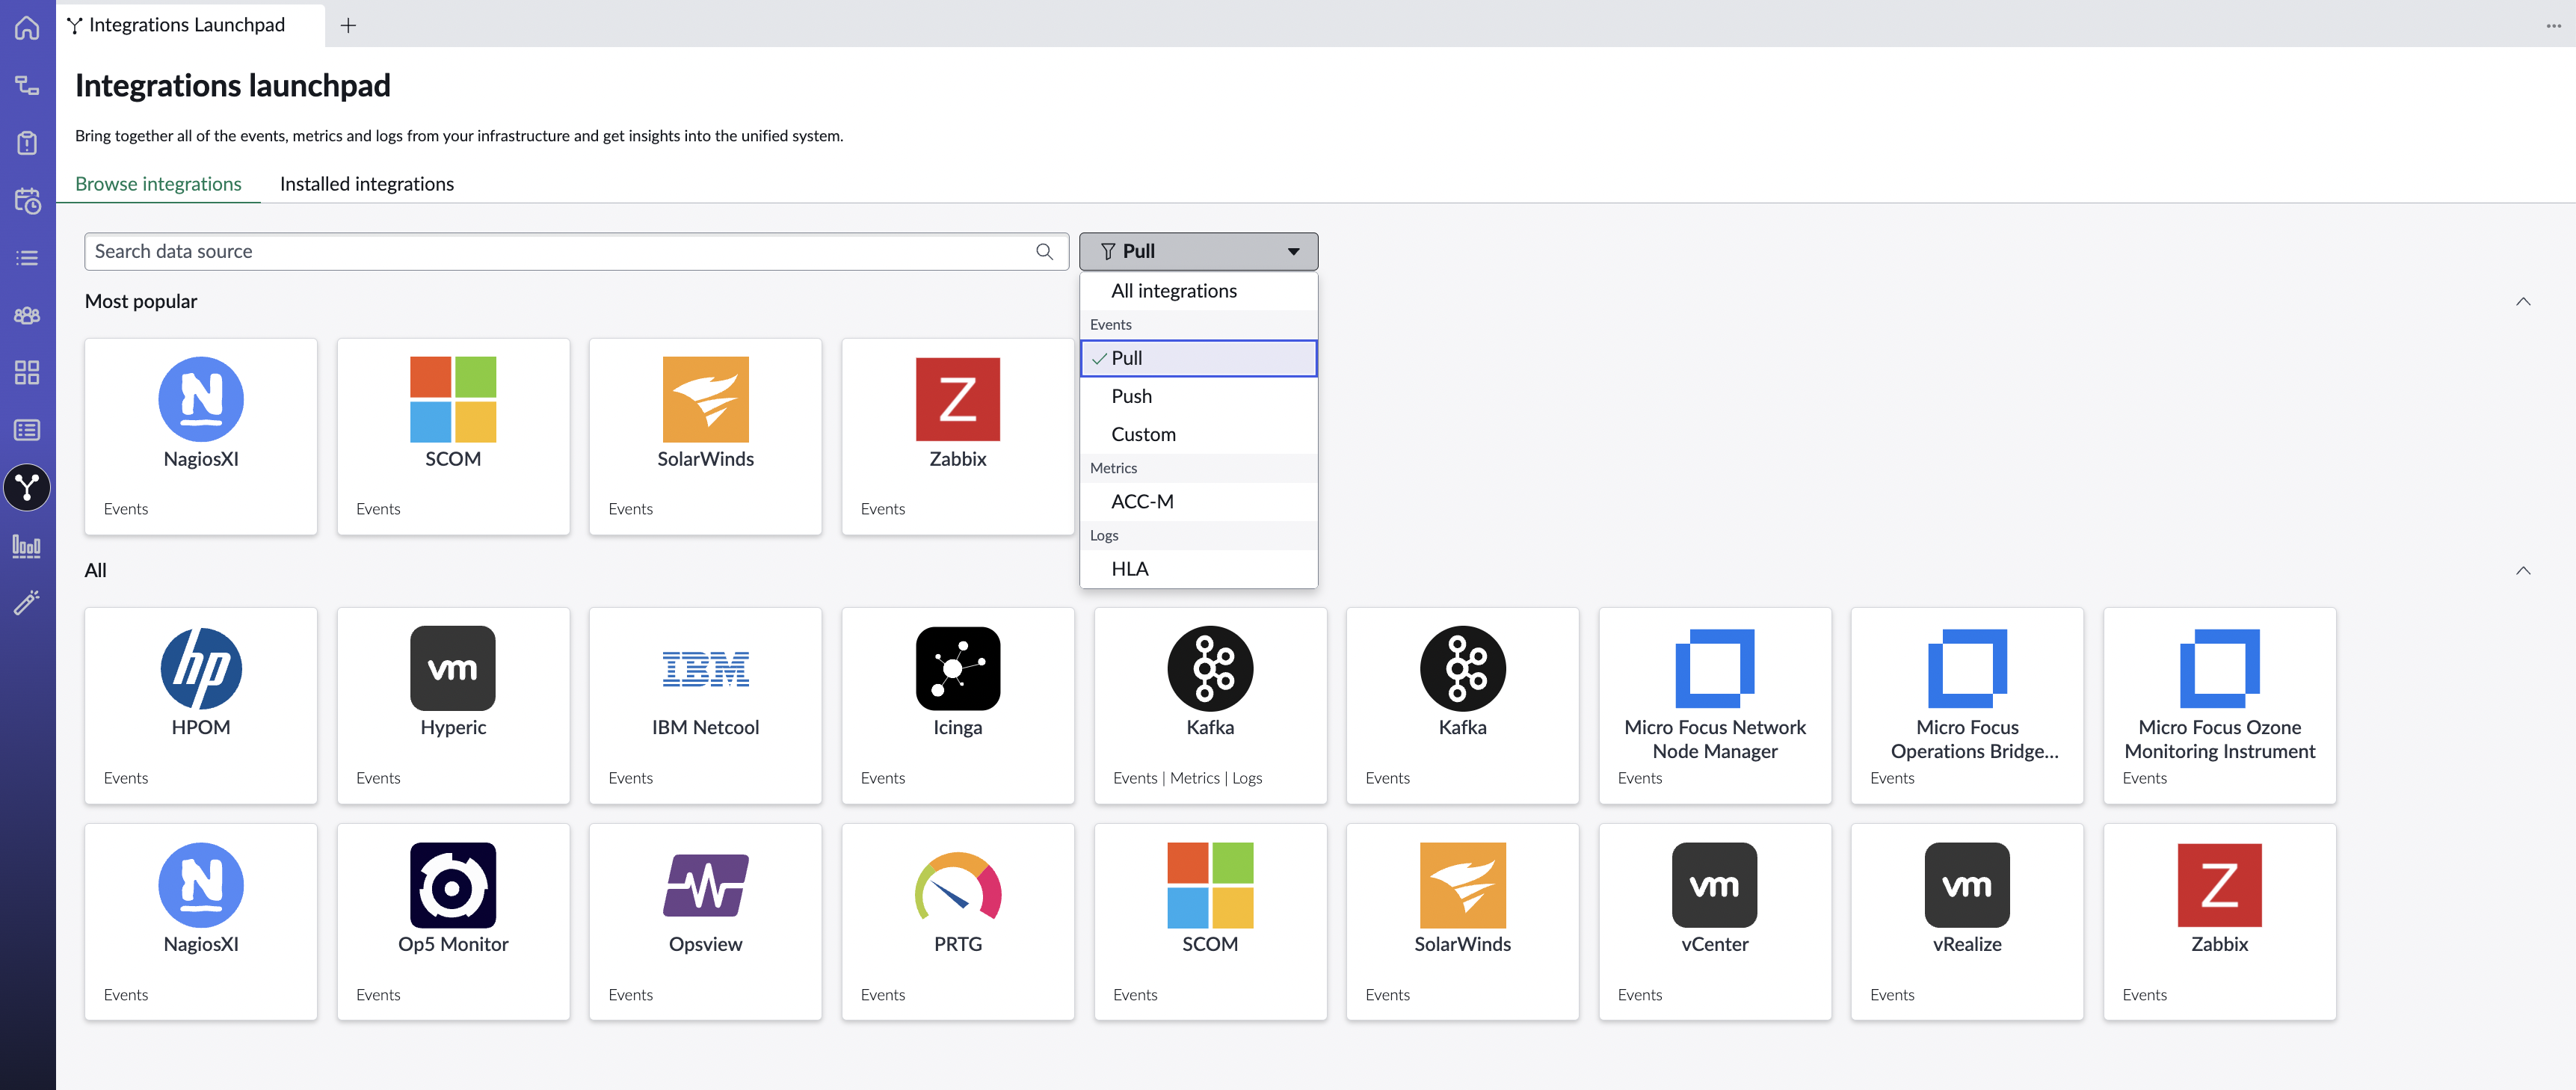Screen dimensions: 2576x1090
Task: Go to the Home sidebar icon
Action: [27, 27]
